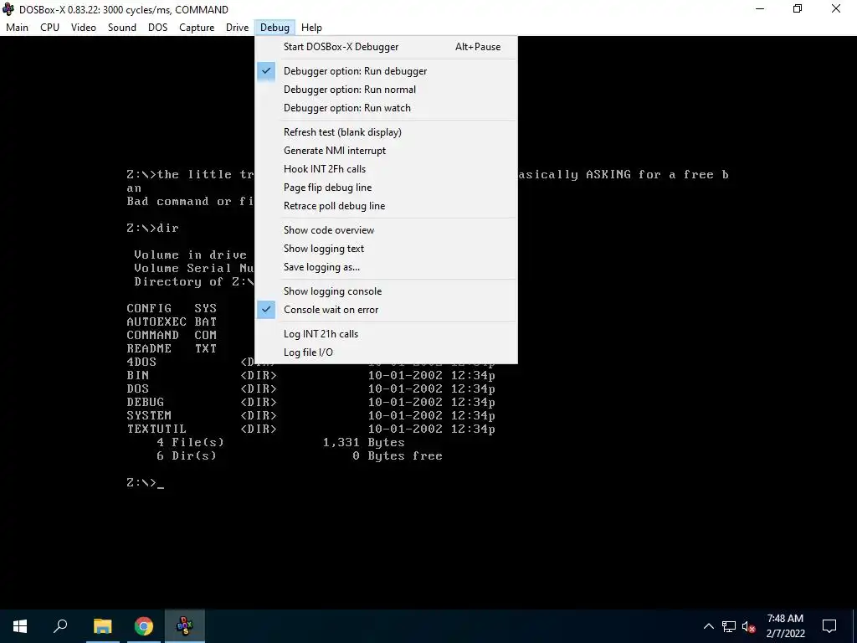The width and height of the screenshot is (857, 643).
Task: Toggle Debugger option: Run debugger
Action: pyautogui.click(x=386, y=71)
